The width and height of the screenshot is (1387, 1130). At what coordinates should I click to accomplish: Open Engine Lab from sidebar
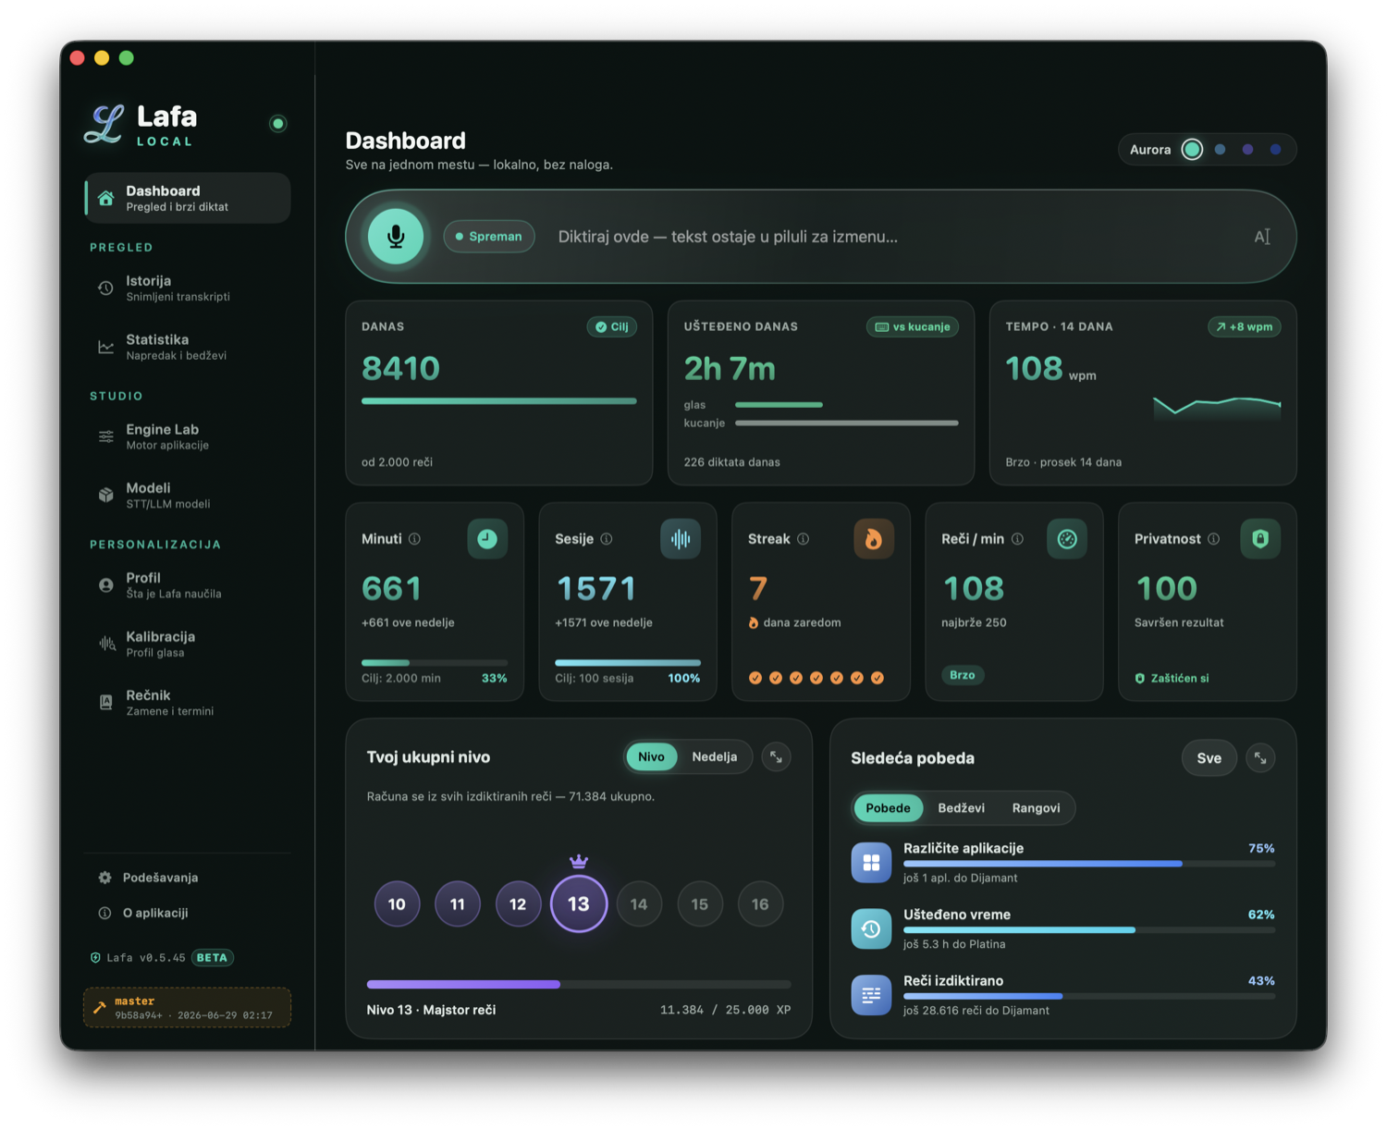click(188, 436)
